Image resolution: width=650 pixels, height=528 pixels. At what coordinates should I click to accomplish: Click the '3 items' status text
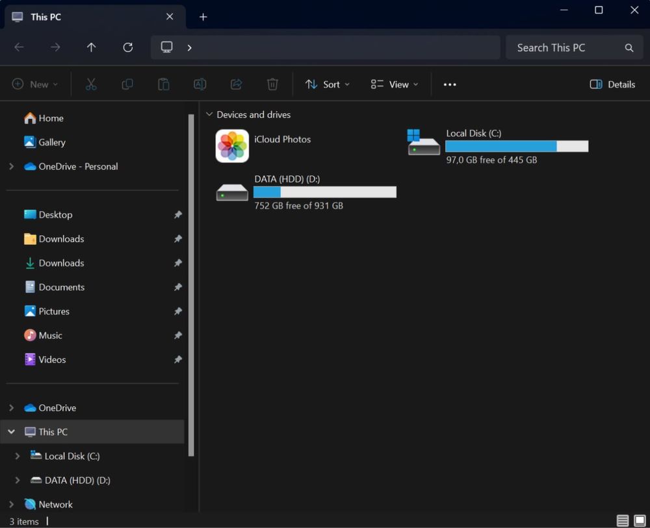(x=24, y=522)
